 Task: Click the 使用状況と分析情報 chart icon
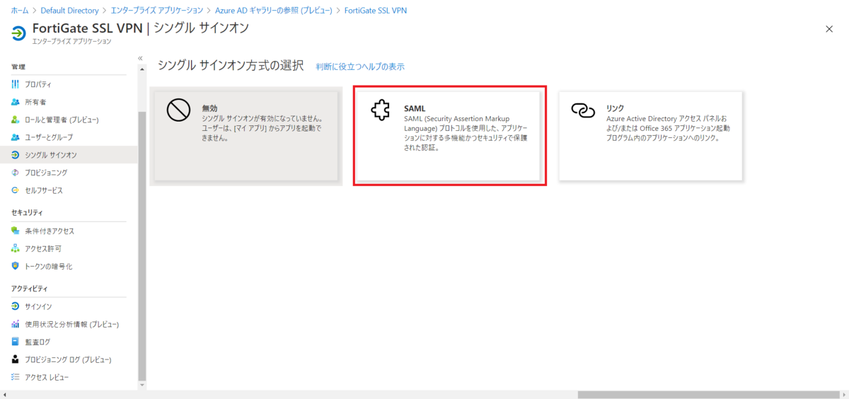(16, 324)
